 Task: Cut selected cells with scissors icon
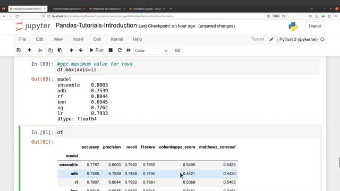click(40, 50)
